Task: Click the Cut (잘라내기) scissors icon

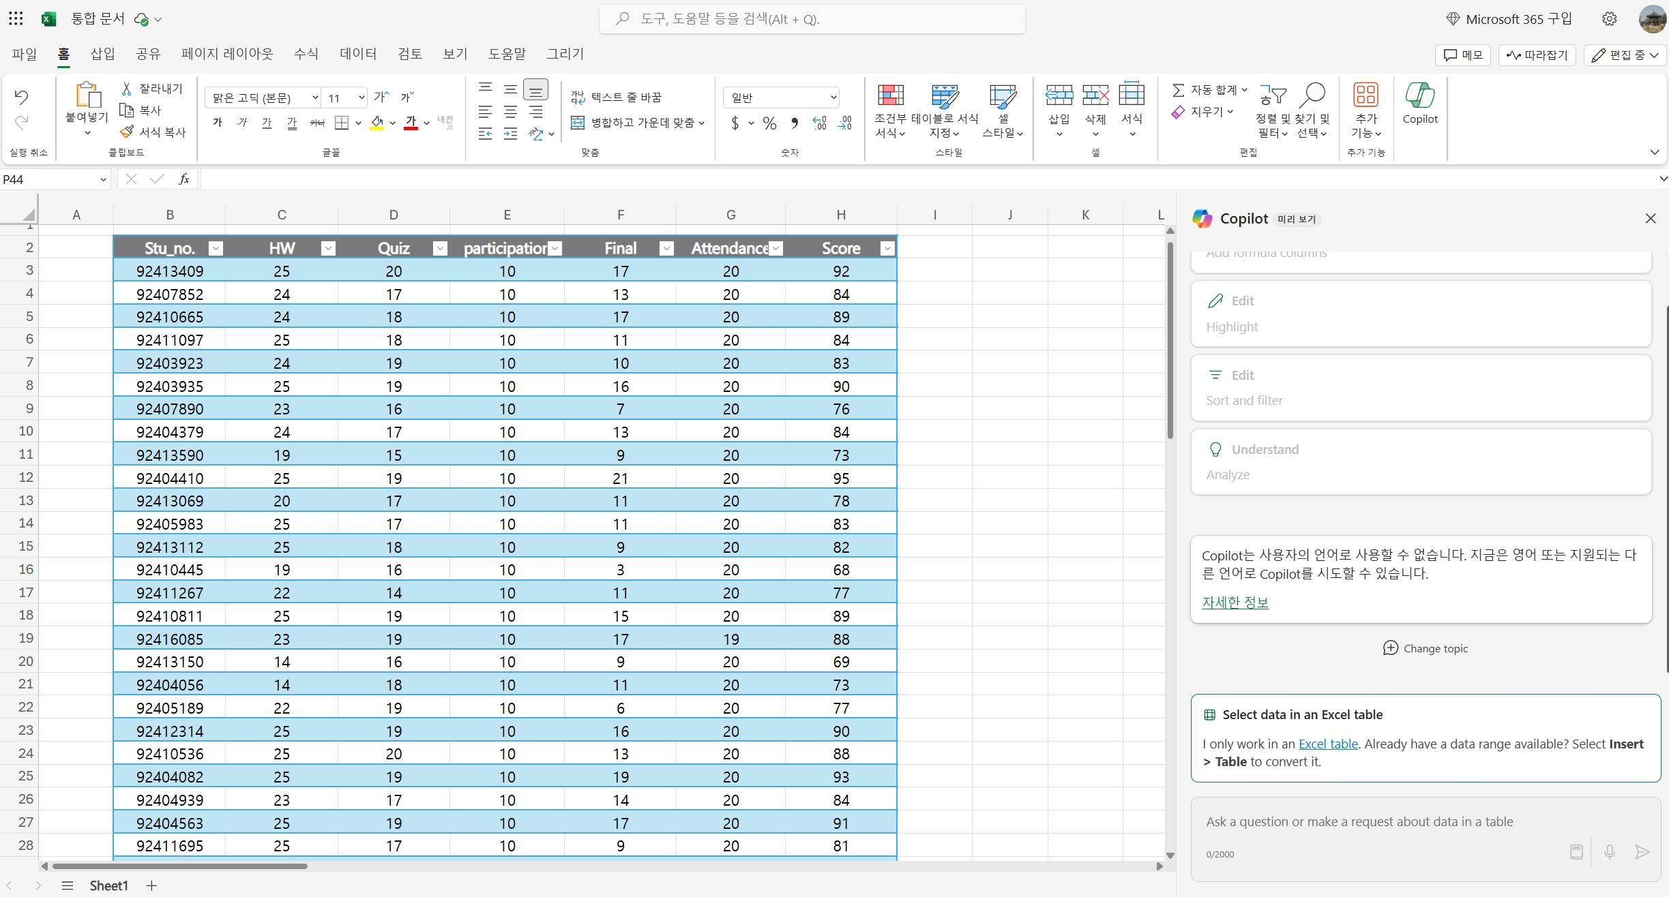Action: (x=126, y=89)
